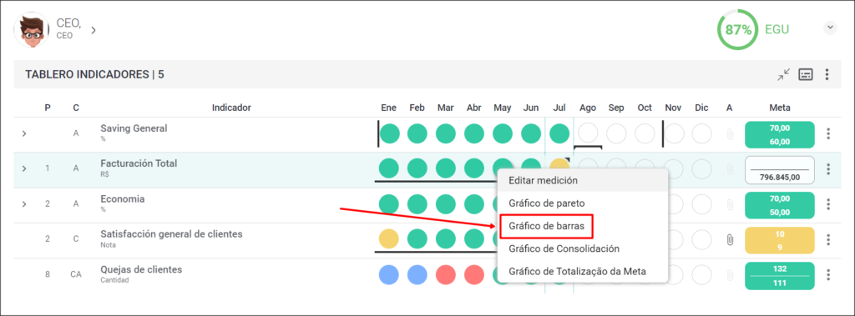Click Facturación Total green Ene circle

click(389, 168)
